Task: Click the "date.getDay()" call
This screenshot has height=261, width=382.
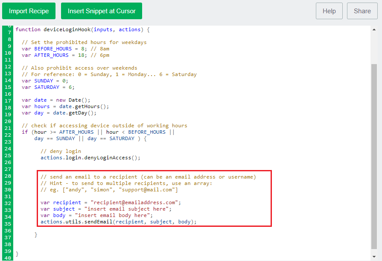Action: [75, 113]
